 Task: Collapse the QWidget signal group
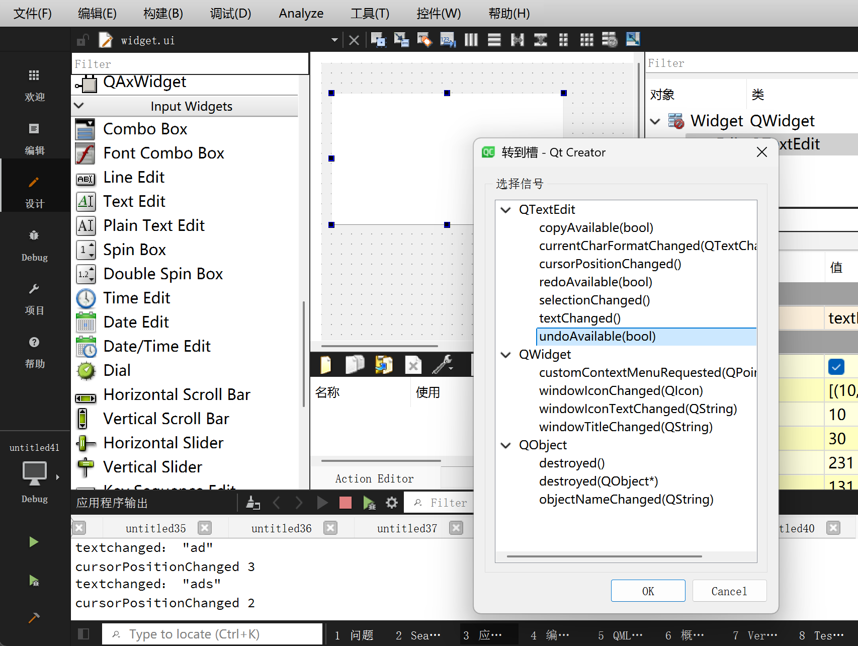(506, 355)
